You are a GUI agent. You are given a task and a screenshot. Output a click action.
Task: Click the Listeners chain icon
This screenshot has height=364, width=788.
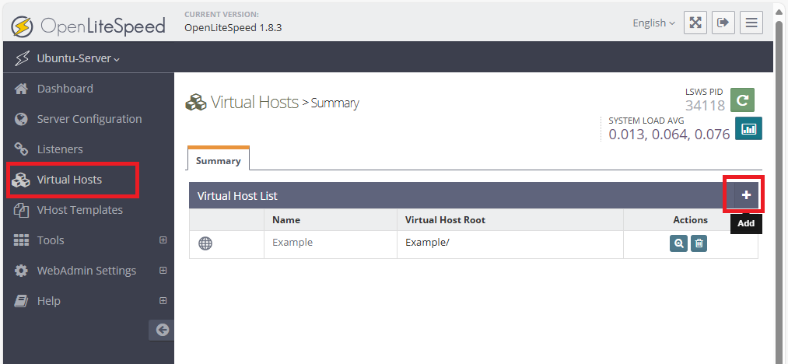pos(21,149)
